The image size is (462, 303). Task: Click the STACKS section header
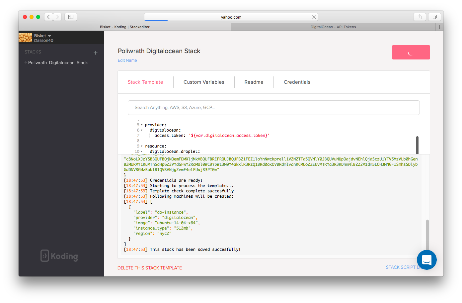tap(33, 52)
